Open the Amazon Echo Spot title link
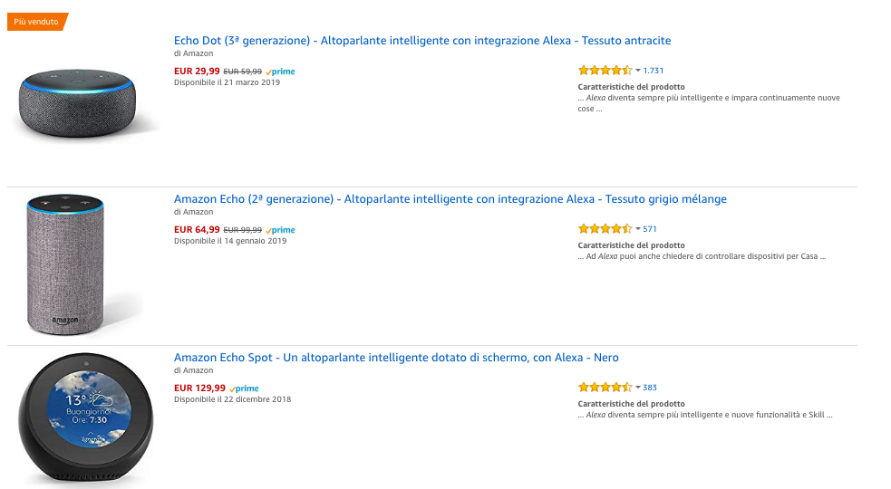This screenshot has width=891, height=489. tap(396, 358)
